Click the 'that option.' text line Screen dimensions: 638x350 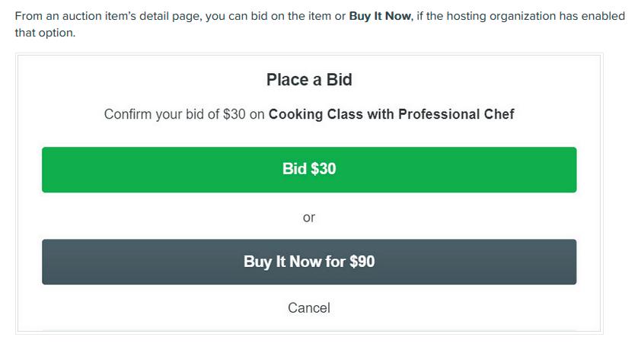pyautogui.click(x=45, y=33)
